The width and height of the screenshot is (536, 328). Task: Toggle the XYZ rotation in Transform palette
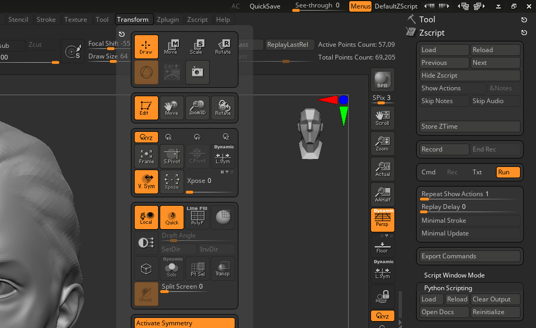[x=146, y=137]
